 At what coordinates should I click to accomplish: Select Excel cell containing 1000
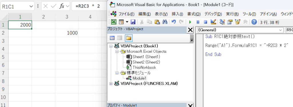tap(67, 33)
